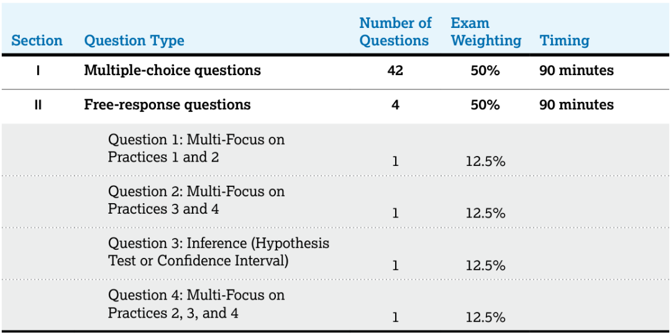Click Question 3 Inference description

pos(219,252)
